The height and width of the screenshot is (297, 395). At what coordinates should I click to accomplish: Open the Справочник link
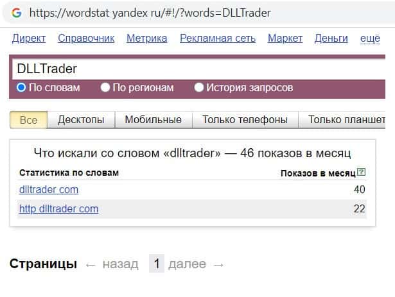86,38
